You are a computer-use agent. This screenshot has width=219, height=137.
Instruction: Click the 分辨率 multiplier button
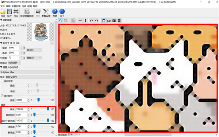click(24, 58)
